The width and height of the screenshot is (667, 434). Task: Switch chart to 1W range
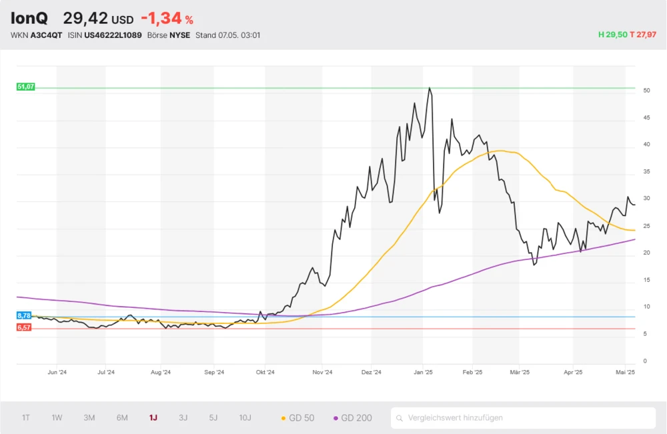click(57, 418)
